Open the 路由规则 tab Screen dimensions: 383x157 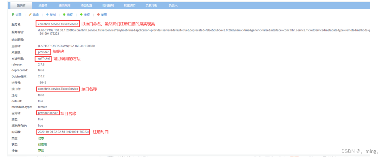[x=65, y=5]
